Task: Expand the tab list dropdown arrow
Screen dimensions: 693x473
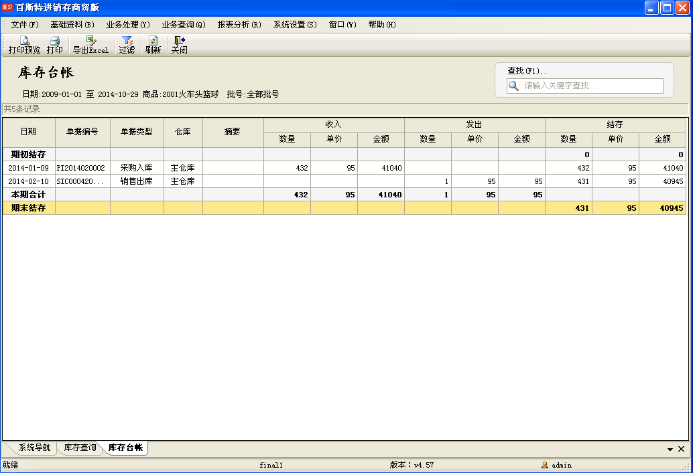Action: [x=670, y=450]
